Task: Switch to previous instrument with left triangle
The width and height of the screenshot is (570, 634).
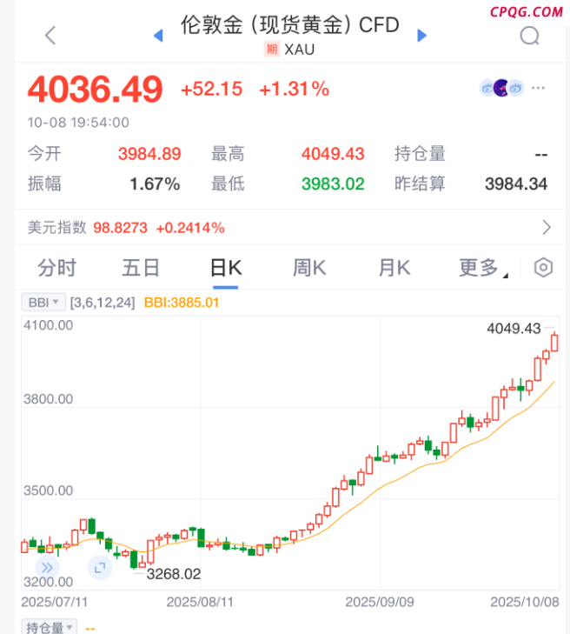Action: [x=158, y=35]
